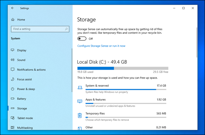205x135 pixels.
Task: Click the Local Disk C: usage bar
Action: point(123,68)
